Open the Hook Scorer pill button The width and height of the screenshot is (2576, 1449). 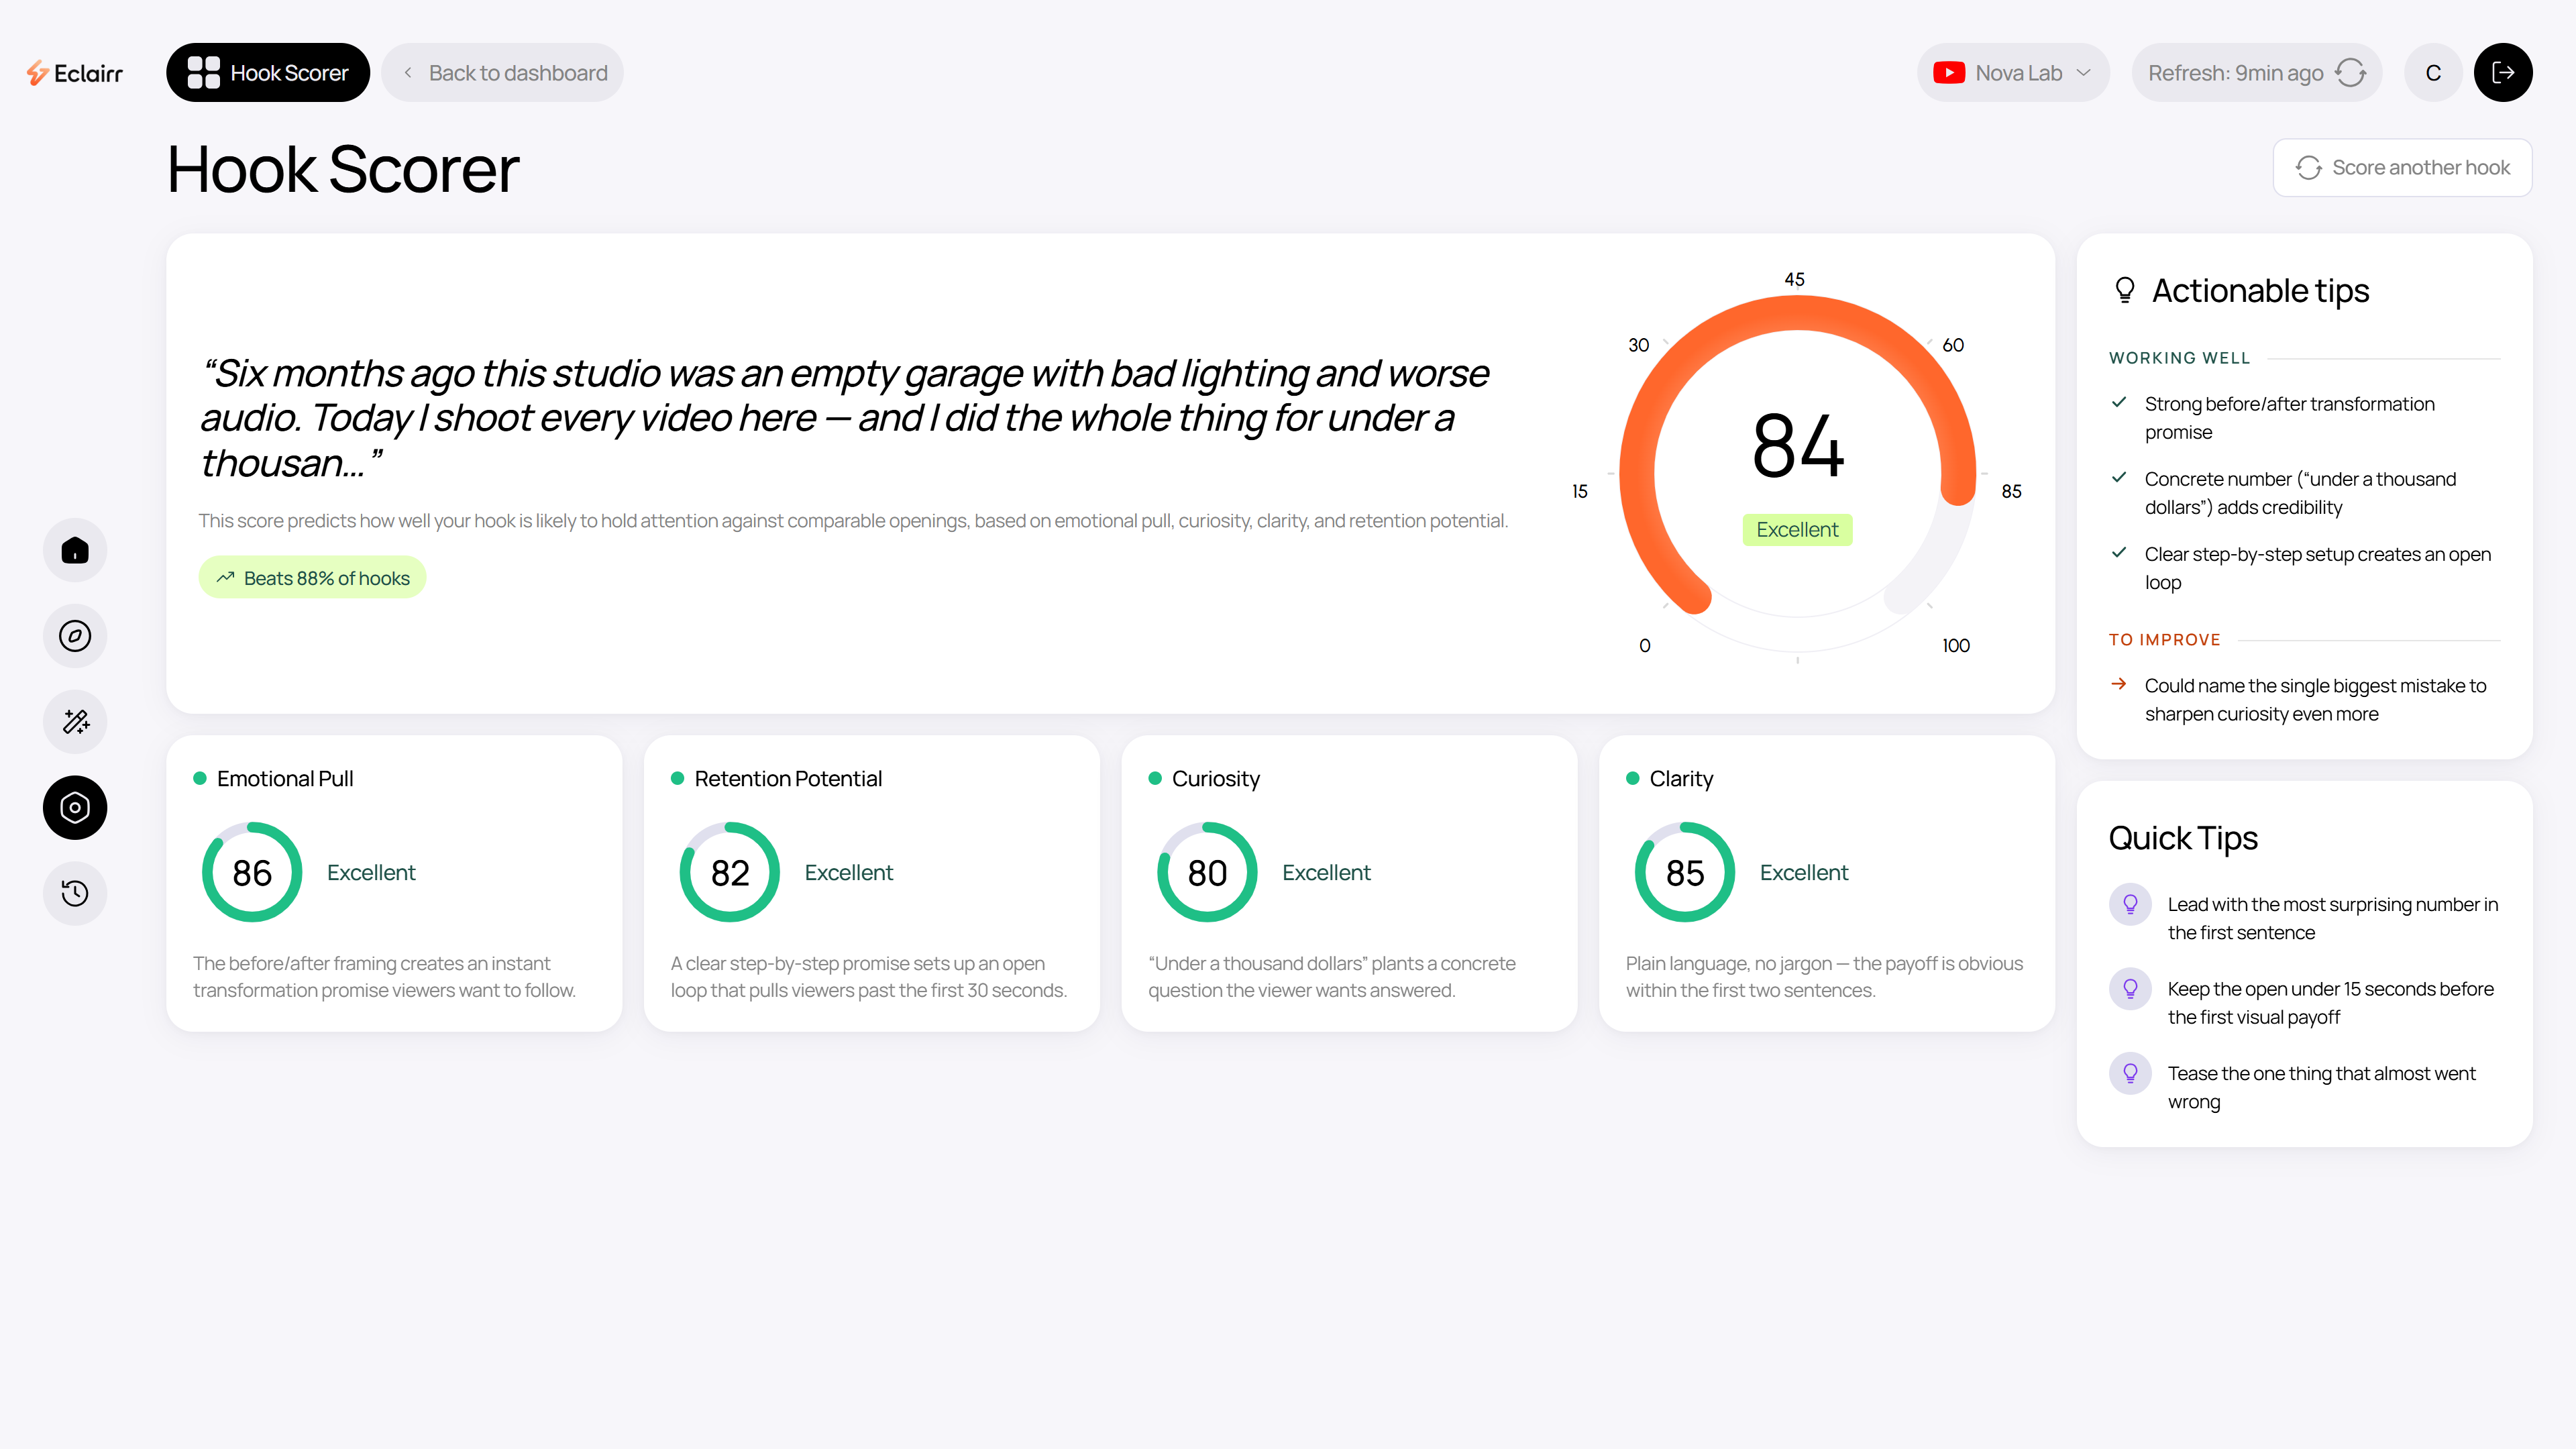tap(267, 72)
